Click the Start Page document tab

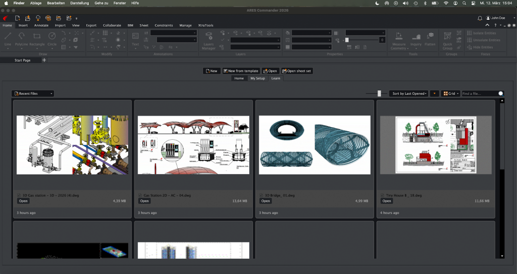point(22,61)
